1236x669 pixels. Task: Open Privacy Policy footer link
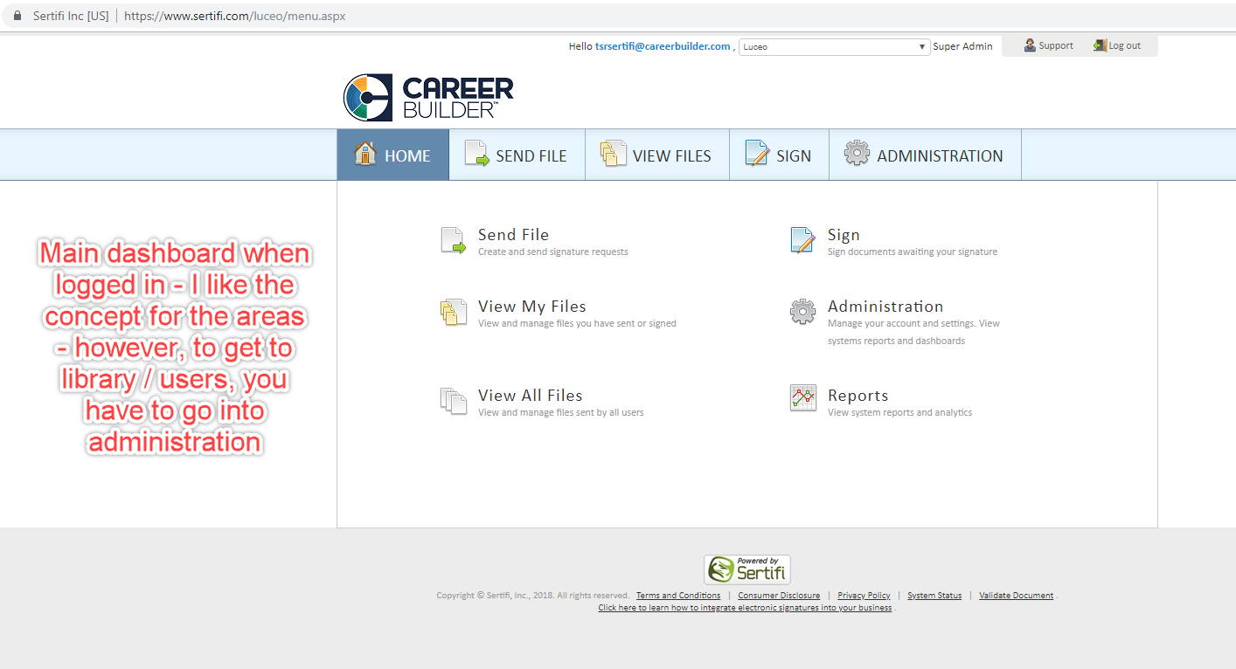click(864, 596)
